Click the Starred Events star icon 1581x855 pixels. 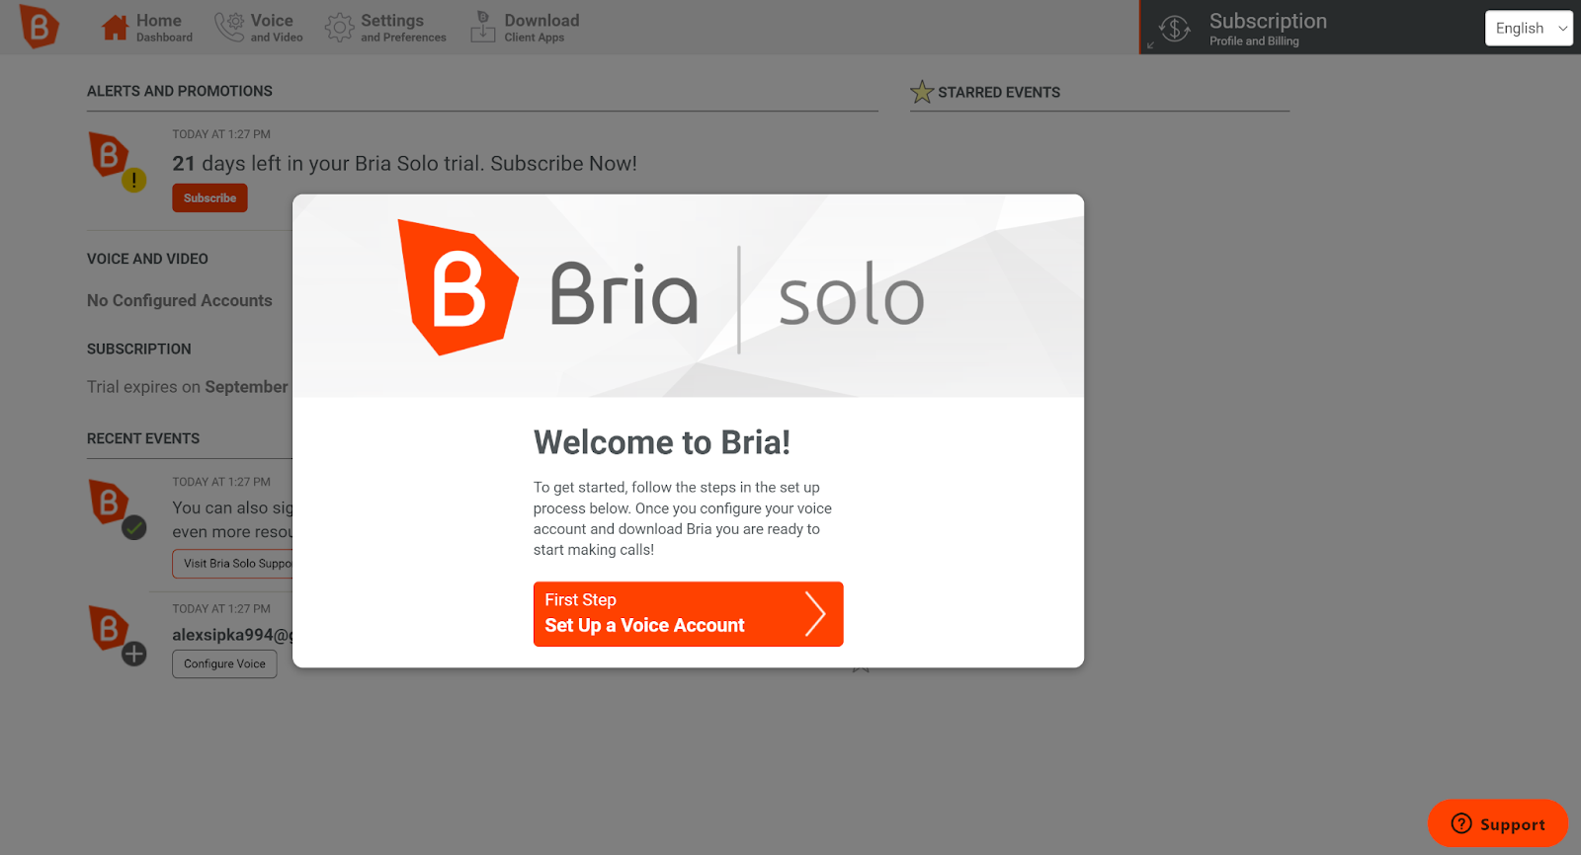click(922, 92)
